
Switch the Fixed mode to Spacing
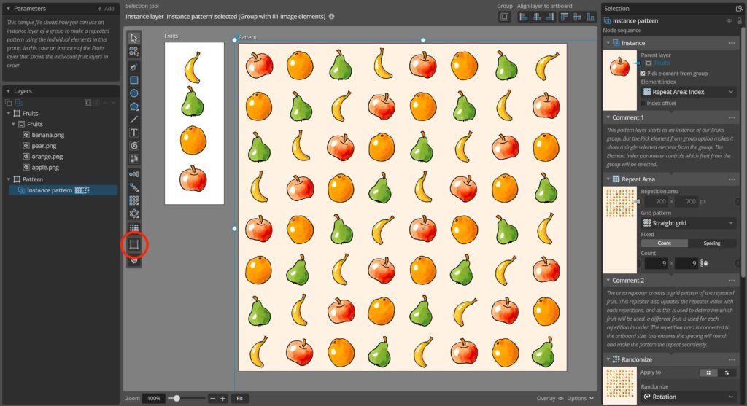pyautogui.click(x=711, y=243)
